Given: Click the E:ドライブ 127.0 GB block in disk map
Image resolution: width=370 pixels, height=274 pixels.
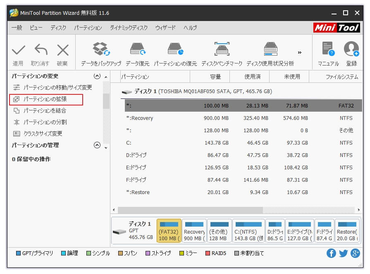Looking at the screenshot, I should (x=300, y=231).
